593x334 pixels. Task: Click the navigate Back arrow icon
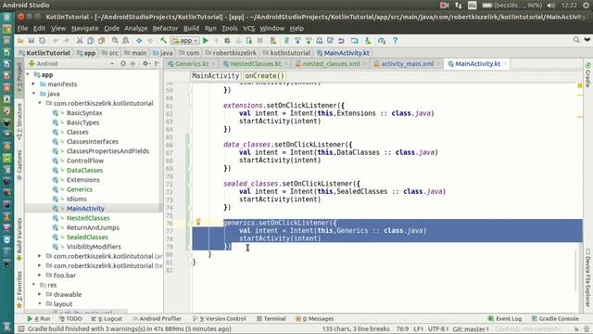click(x=139, y=41)
